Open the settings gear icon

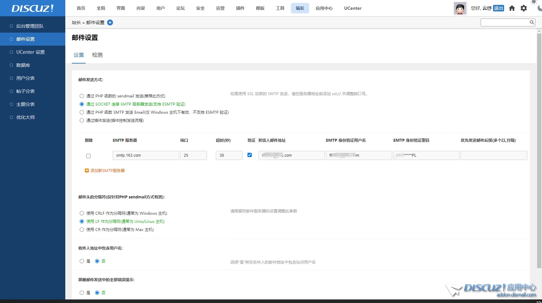point(524,8)
